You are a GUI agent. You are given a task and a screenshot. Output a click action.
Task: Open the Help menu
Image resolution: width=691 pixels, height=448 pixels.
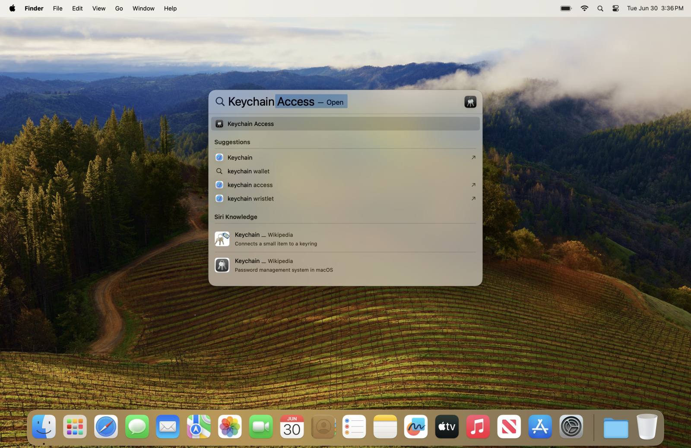[170, 8]
